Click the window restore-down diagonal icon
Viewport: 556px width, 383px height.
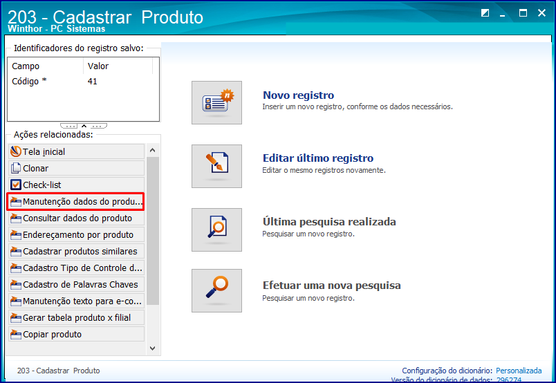[485, 13]
